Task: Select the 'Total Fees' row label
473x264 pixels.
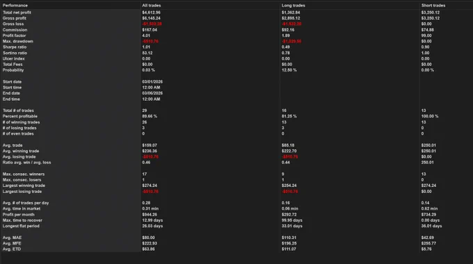Action: point(13,64)
